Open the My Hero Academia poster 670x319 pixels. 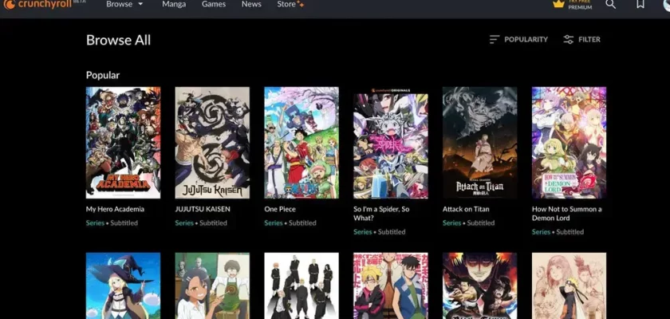(x=123, y=143)
